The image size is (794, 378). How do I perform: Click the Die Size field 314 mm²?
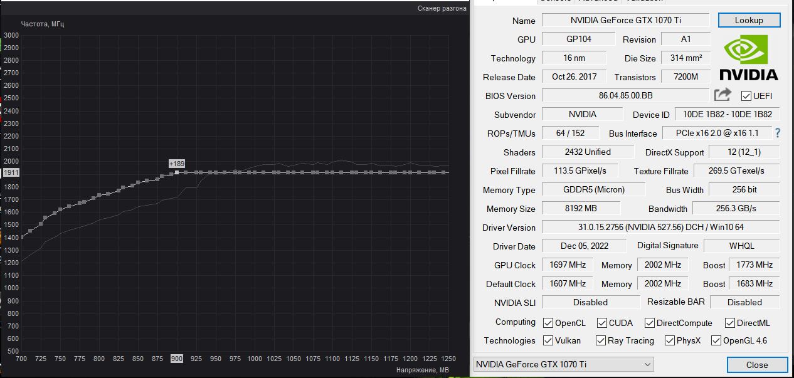click(686, 58)
